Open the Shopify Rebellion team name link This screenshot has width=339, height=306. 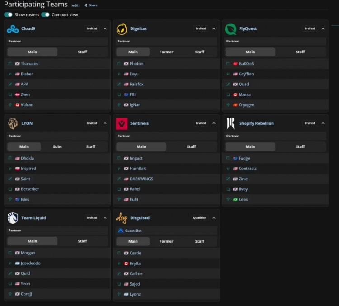click(256, 123)
